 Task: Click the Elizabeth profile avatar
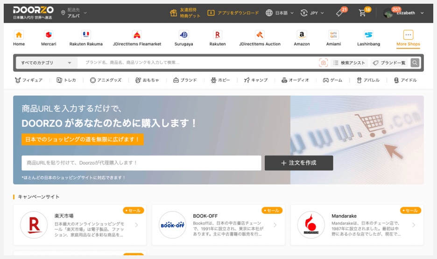(x=388, y=13)
